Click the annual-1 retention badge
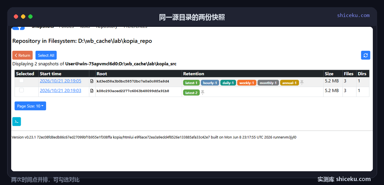The width and height of the screenshot is (384, 185). pos(289,83)
